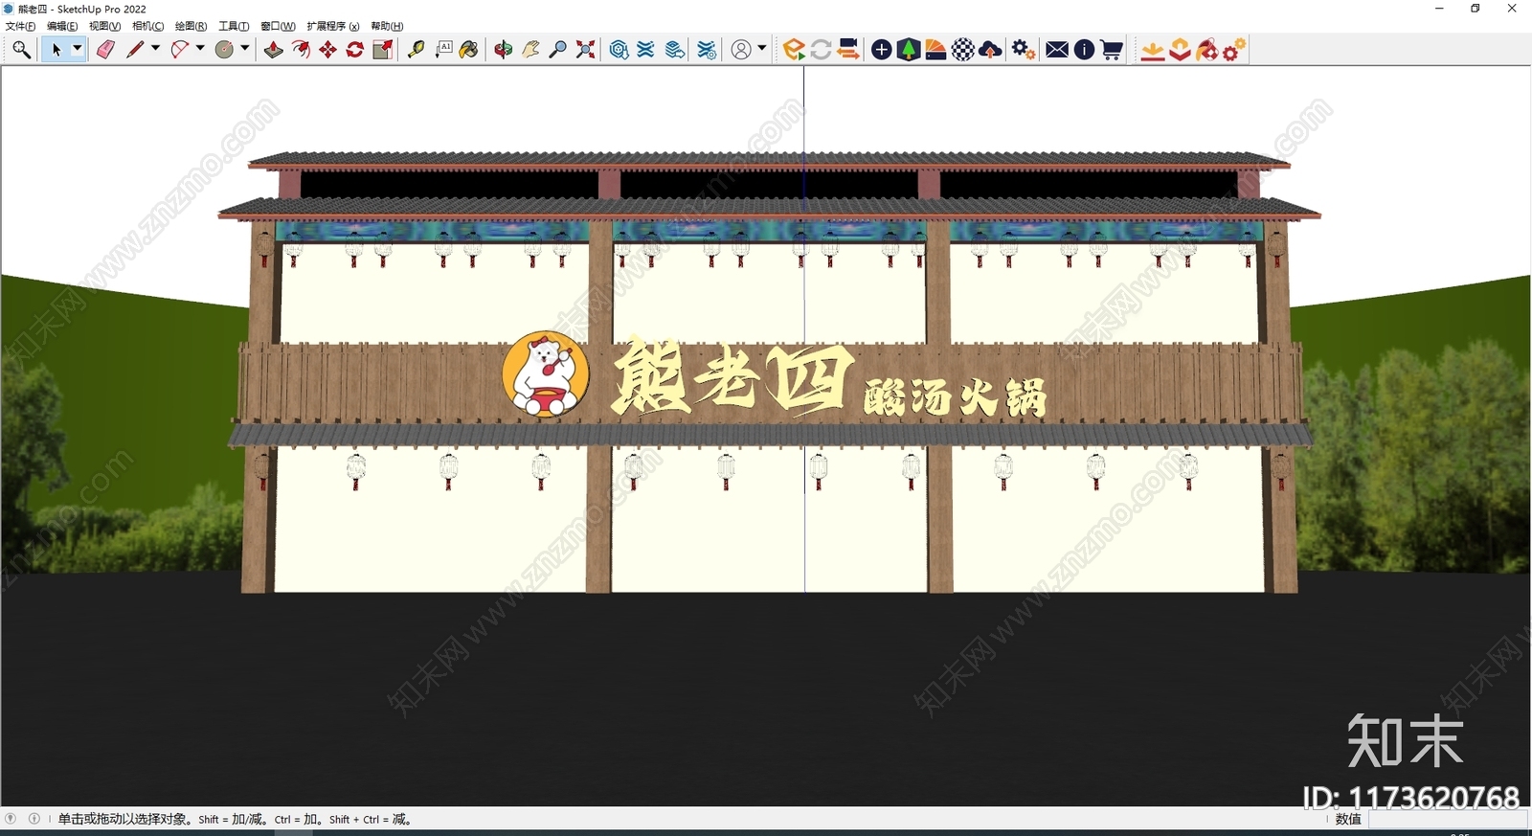
Task: Open the 相机(C) menu
Action: [147, 26]
